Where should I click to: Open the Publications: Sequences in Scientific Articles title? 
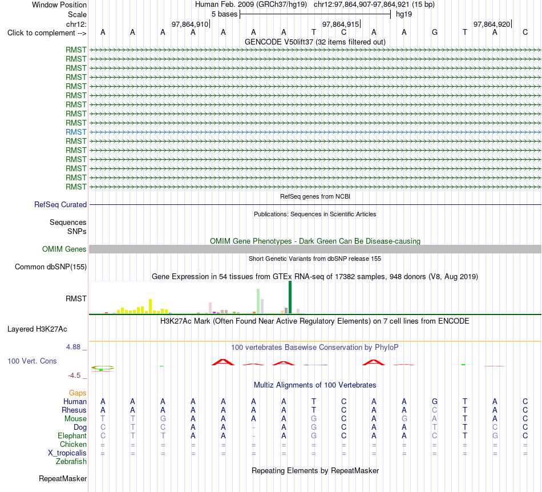click(x=315, y=214)
